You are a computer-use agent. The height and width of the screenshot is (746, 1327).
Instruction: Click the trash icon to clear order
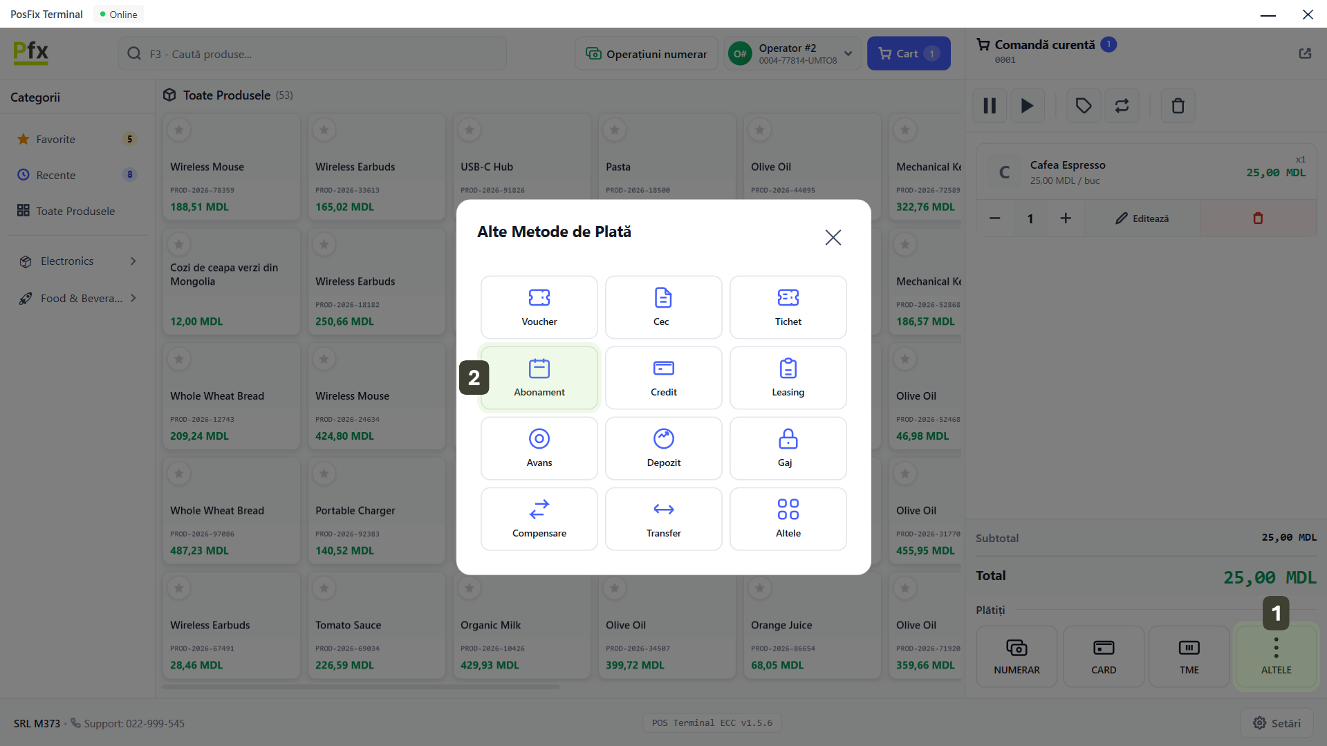coord(1178,106)
